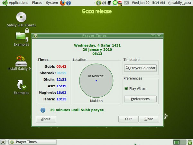Open the Applications menu
Image resolution: width=193 pixels, height=145 pixels.
15,3
